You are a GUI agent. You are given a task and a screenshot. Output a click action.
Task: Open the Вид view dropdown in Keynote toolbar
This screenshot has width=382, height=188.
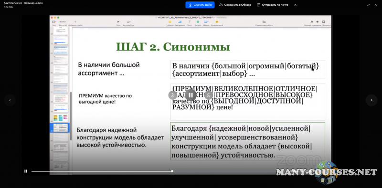tap(54, 22)
